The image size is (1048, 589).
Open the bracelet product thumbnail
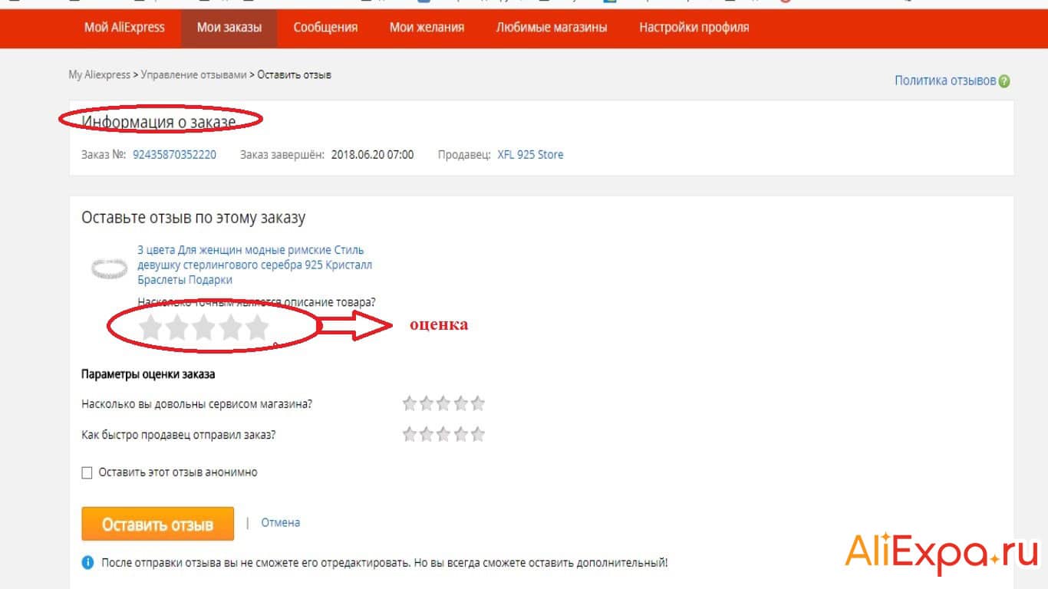(x=108, y=268)
